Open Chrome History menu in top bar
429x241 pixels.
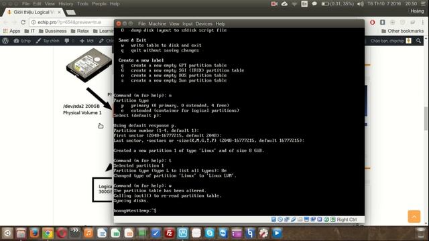coord(66,4)
